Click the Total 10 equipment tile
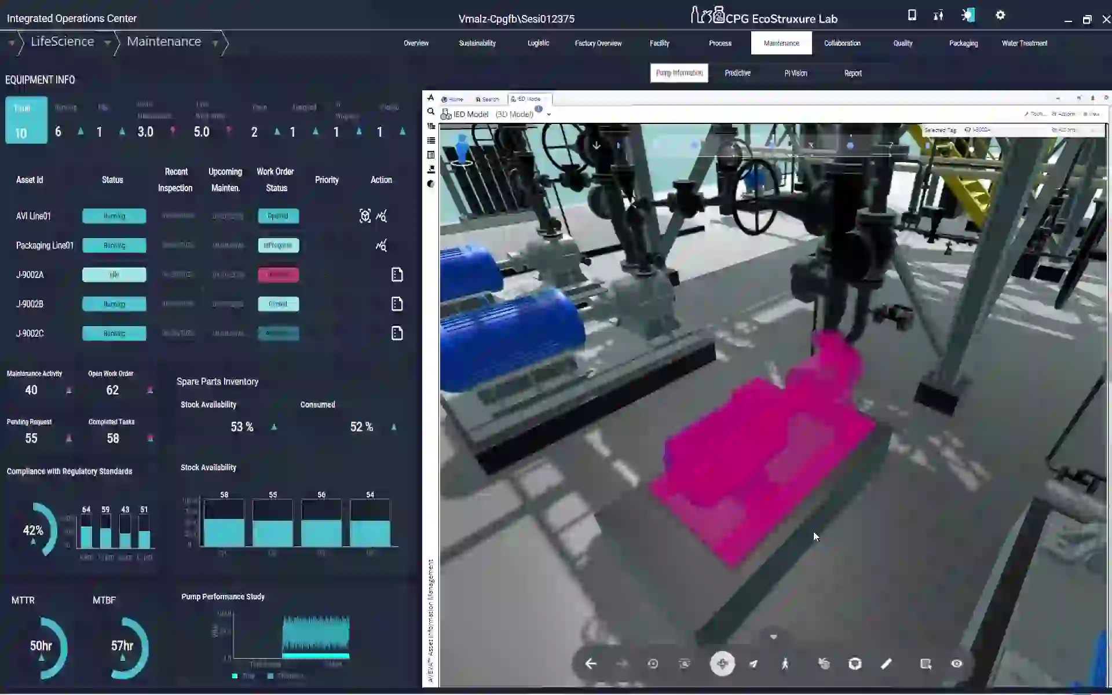1112x695 pixels. (x=27, y=120)
